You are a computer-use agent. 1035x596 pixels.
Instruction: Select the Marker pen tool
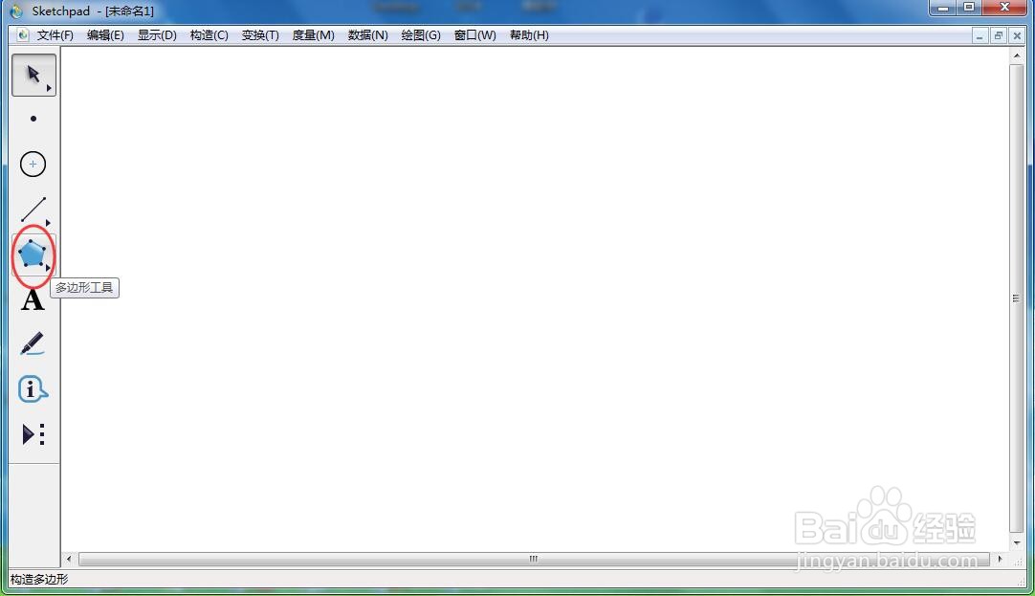point(33,343)
